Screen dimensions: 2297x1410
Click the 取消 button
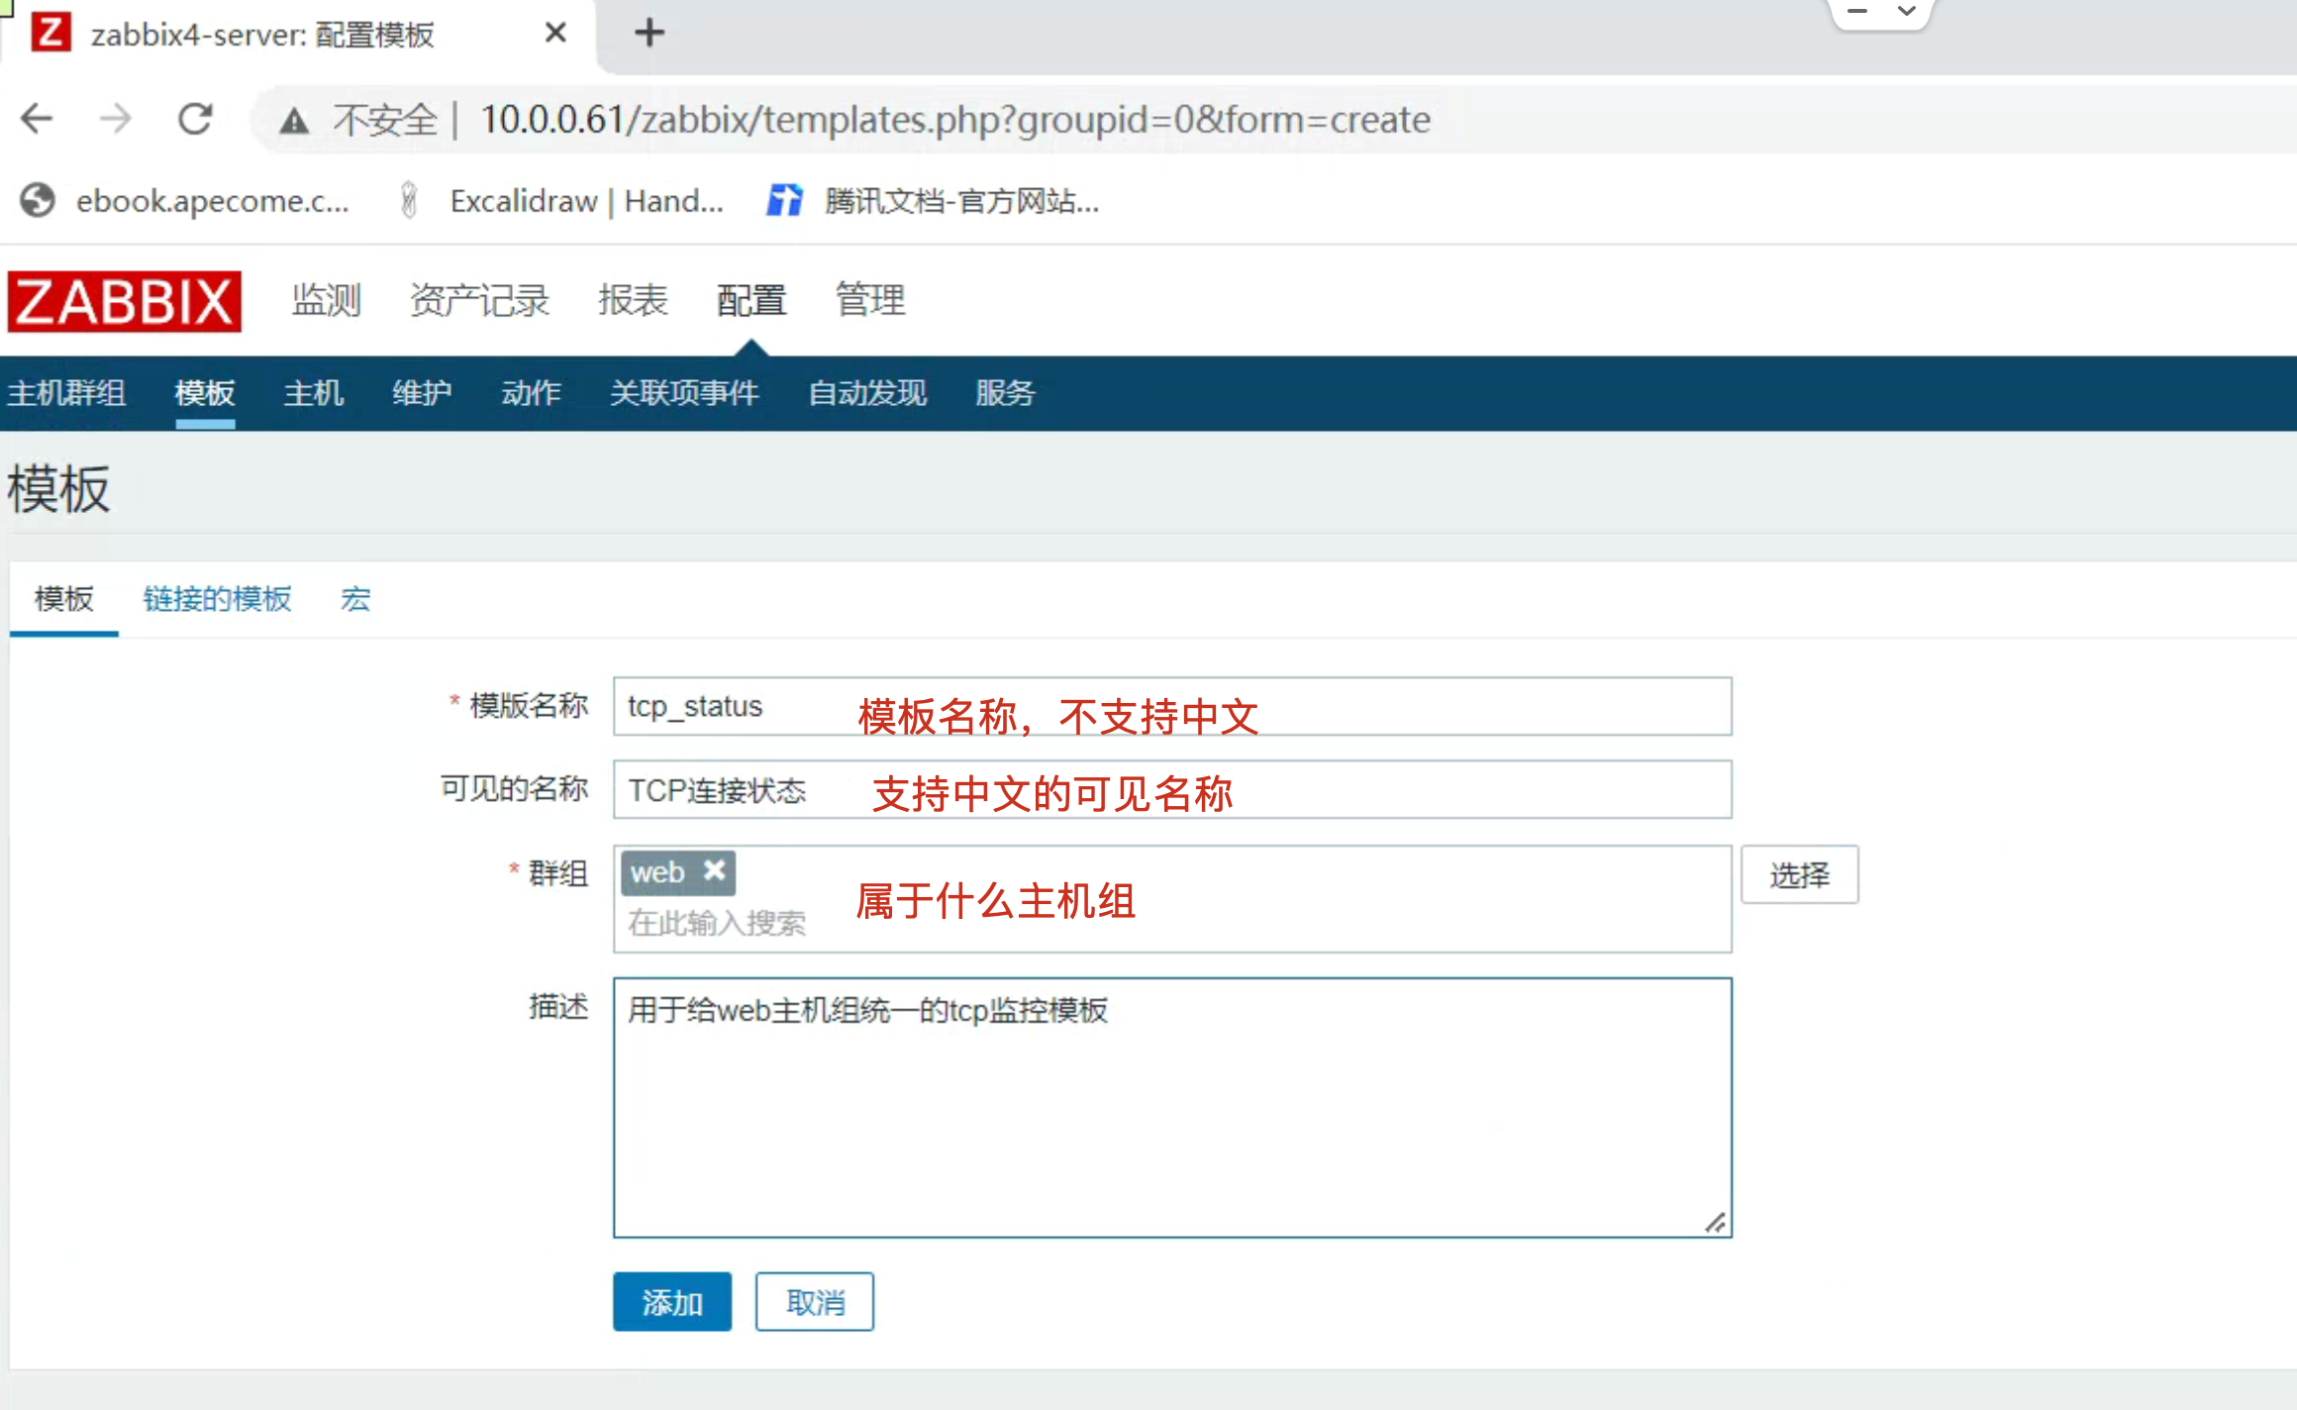click(x=814, y=1301)
